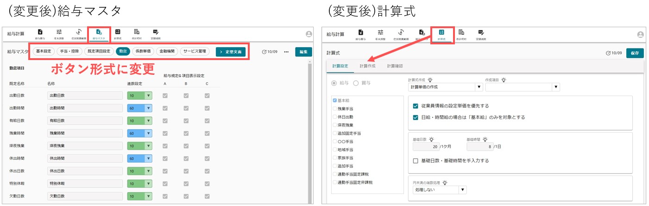
Task: Click the 編集 button
Action: [x=303, y=52]
